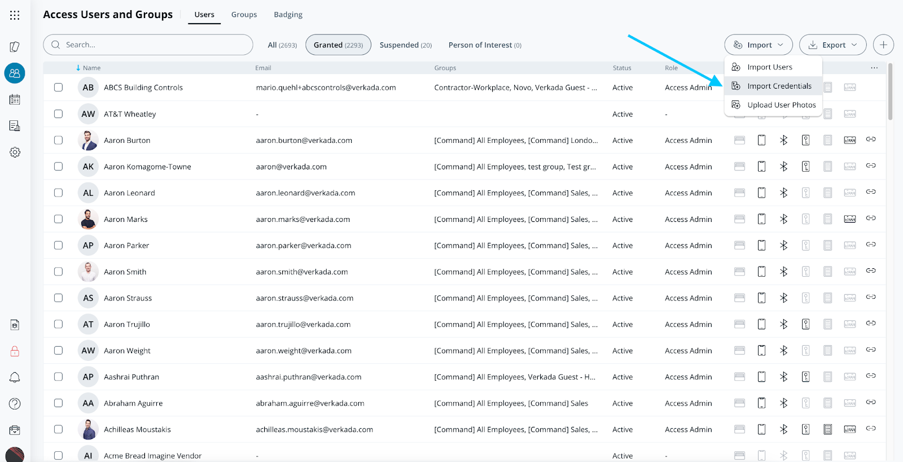The width and height of the screenshot is (903, 462).
Task: Open the column options ellipsis menu
Action: coord(874,68)
